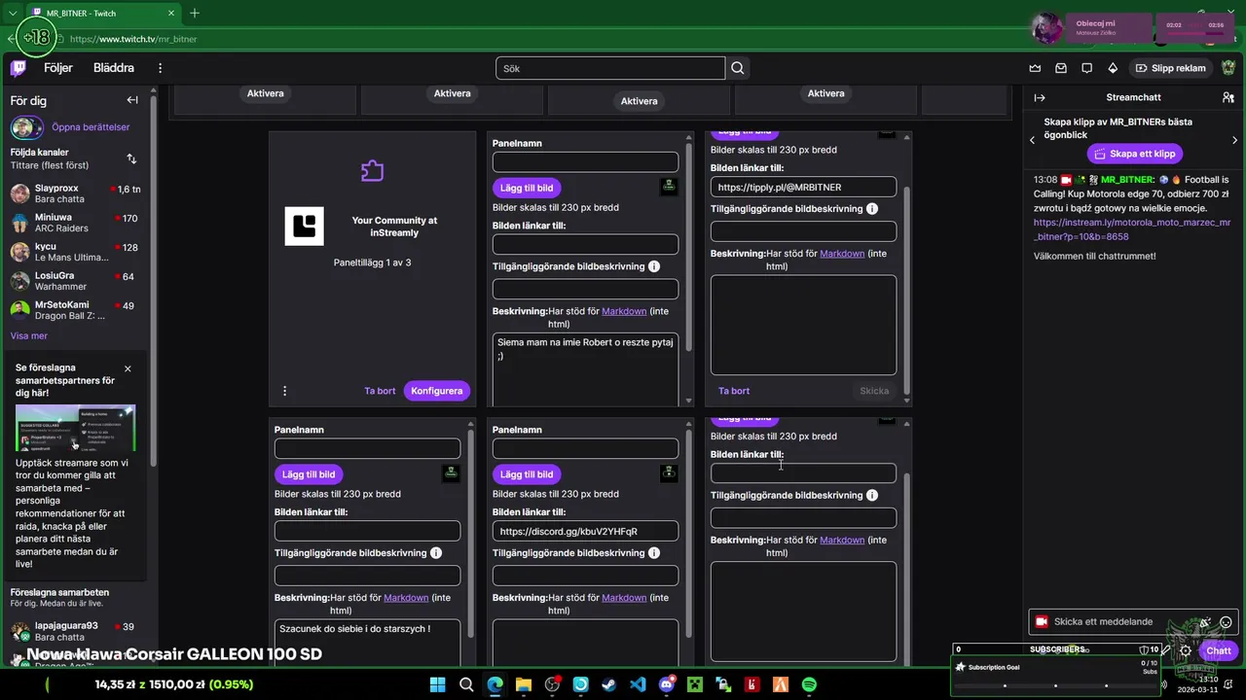
Task: Open File Explorer from the taskbar
Action: (524, 684)
